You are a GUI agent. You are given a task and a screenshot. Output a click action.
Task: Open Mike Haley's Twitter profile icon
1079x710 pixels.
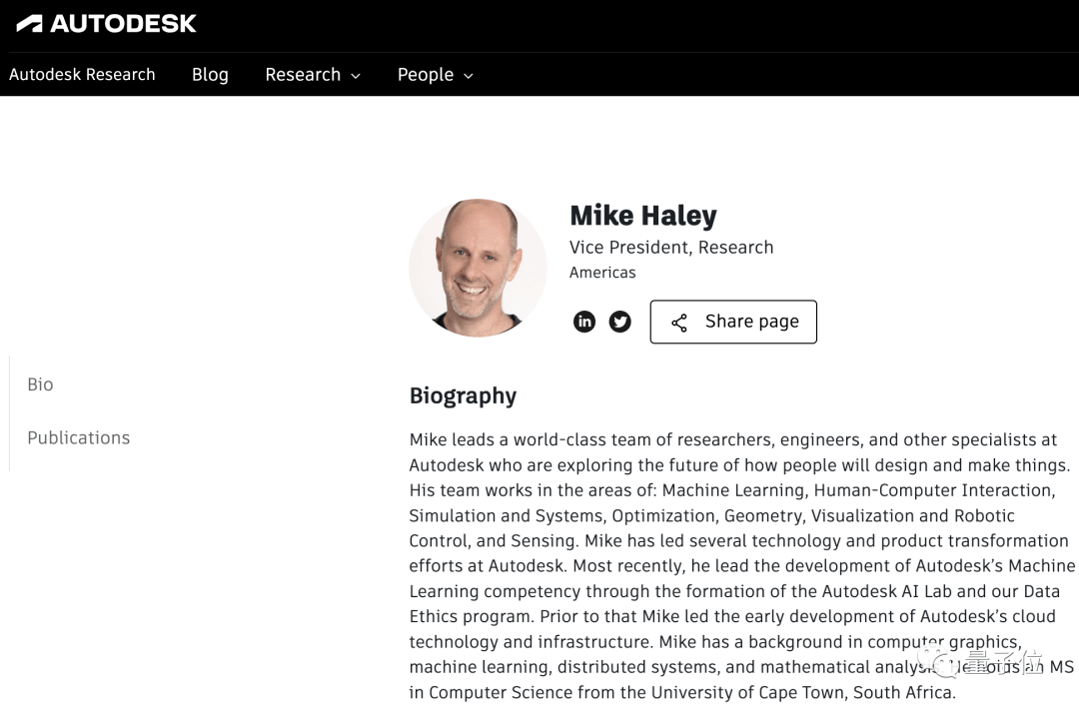(620, 322)
